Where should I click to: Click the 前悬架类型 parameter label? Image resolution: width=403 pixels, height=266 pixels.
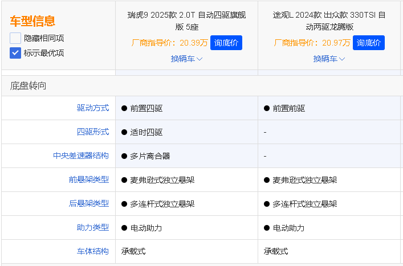[89, 179]
